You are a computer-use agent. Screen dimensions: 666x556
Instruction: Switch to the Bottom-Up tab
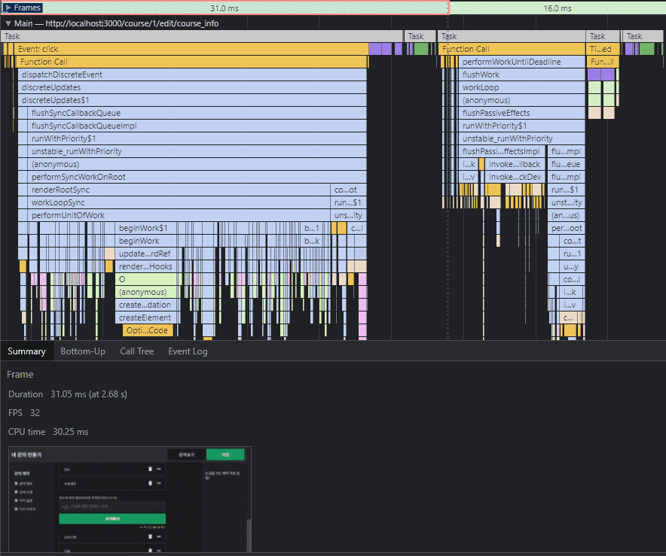(83, 351)
